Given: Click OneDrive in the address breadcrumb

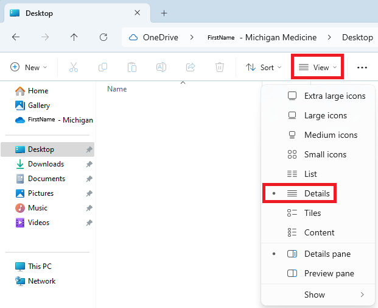Looking at the screenshot, I should (160, 37).
